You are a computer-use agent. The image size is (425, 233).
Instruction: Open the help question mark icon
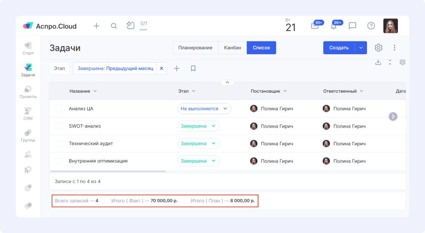[371, 26]
